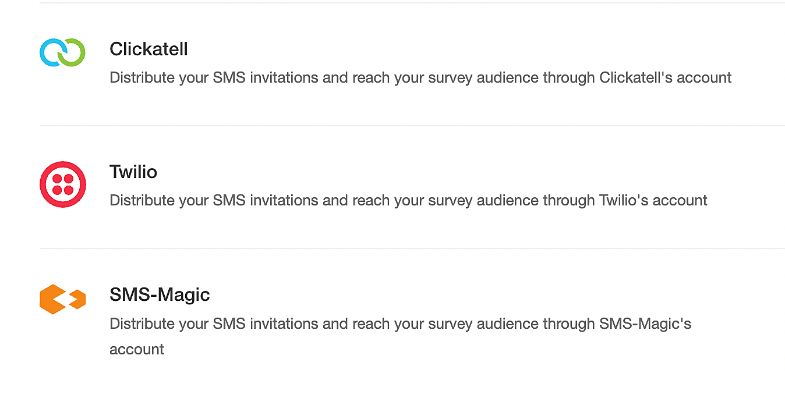This screenshot has width=785, height=398.
Task: Click the Clickatell interlocking rings logo
Action: 62,52
